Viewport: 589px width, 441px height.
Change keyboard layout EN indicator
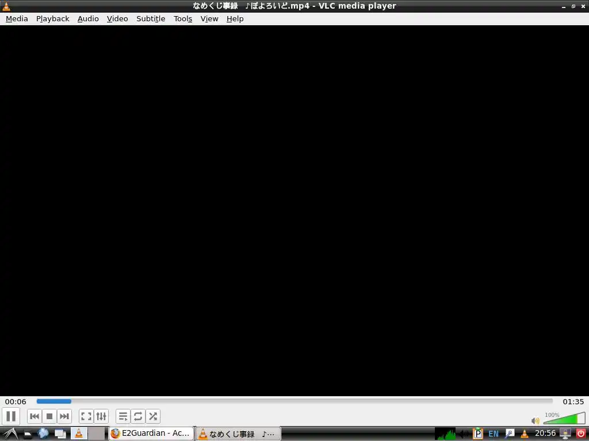[x=494, y=434]
